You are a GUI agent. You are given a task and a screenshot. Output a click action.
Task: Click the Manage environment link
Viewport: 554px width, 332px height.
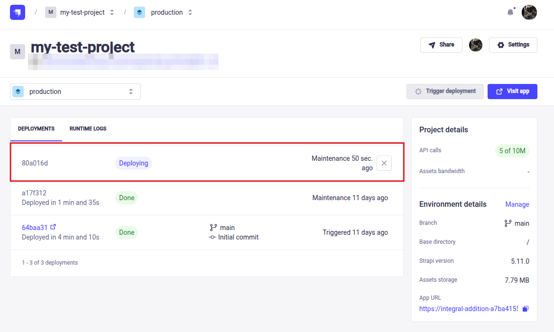pyautogui.click(x=517, y=204)
